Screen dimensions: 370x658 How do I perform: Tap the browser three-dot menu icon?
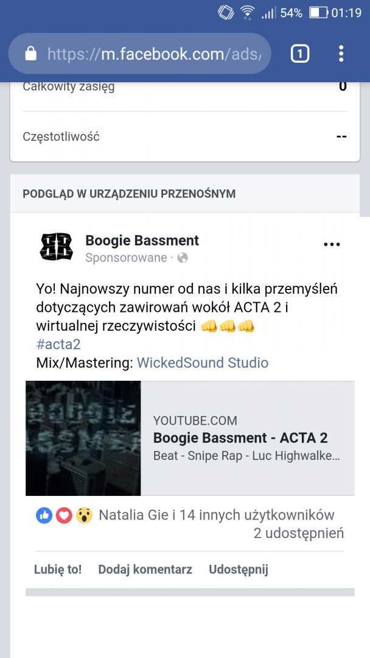(341, 54)
